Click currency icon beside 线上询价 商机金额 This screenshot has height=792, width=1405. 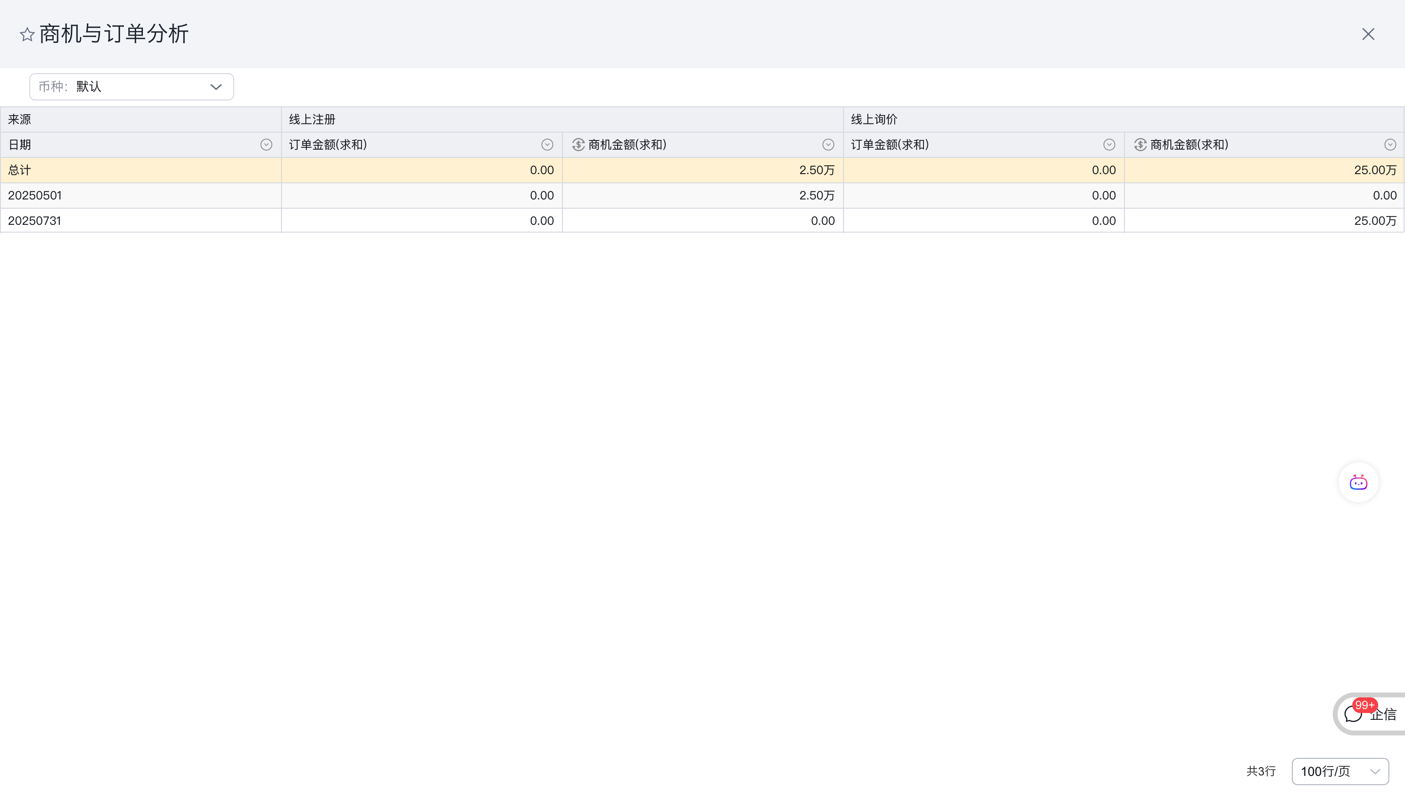tap(1140, 144)
